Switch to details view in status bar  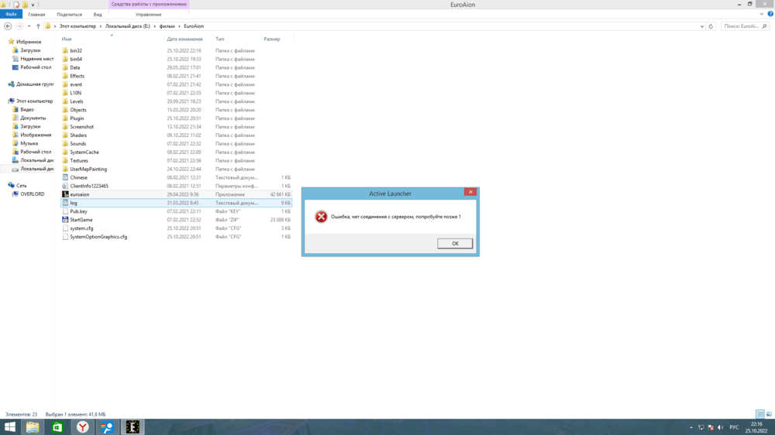(x=760, y=415)
